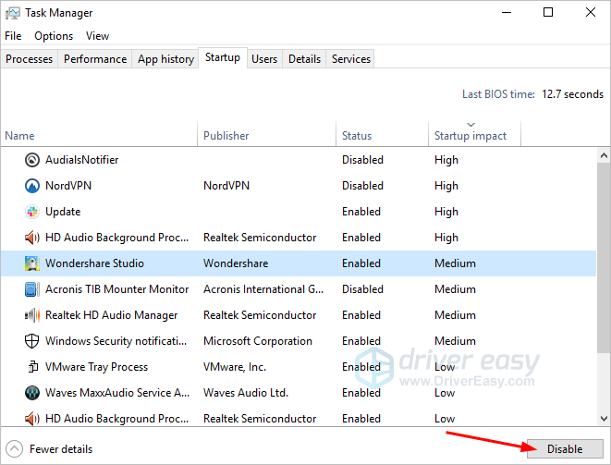This screenshot has height=465, width=611.
Task: Click the Acronis TIB Mounter Monitor icon
Action: [32, 289]
